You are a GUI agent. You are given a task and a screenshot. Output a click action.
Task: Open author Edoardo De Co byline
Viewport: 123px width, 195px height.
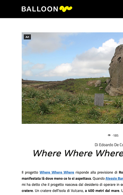[x=109, y=145]
